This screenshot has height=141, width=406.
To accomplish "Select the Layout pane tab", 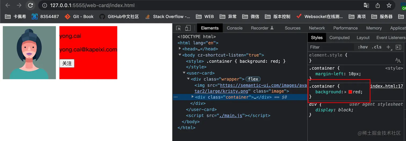I will [x=363, y=38].
